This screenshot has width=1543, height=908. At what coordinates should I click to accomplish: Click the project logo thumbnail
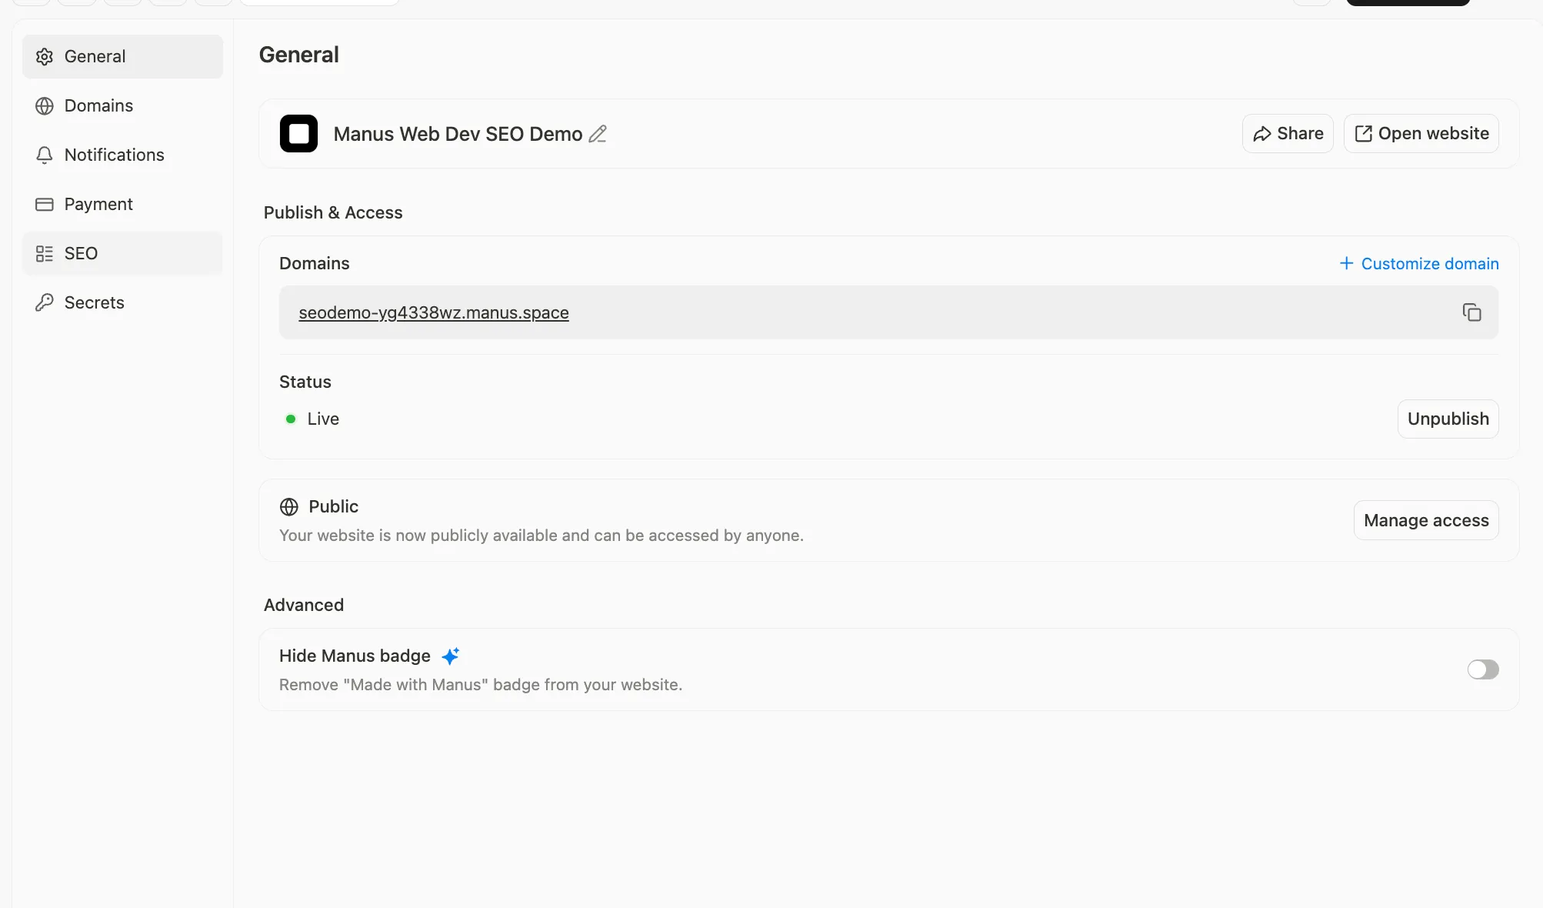pos(298,133)
